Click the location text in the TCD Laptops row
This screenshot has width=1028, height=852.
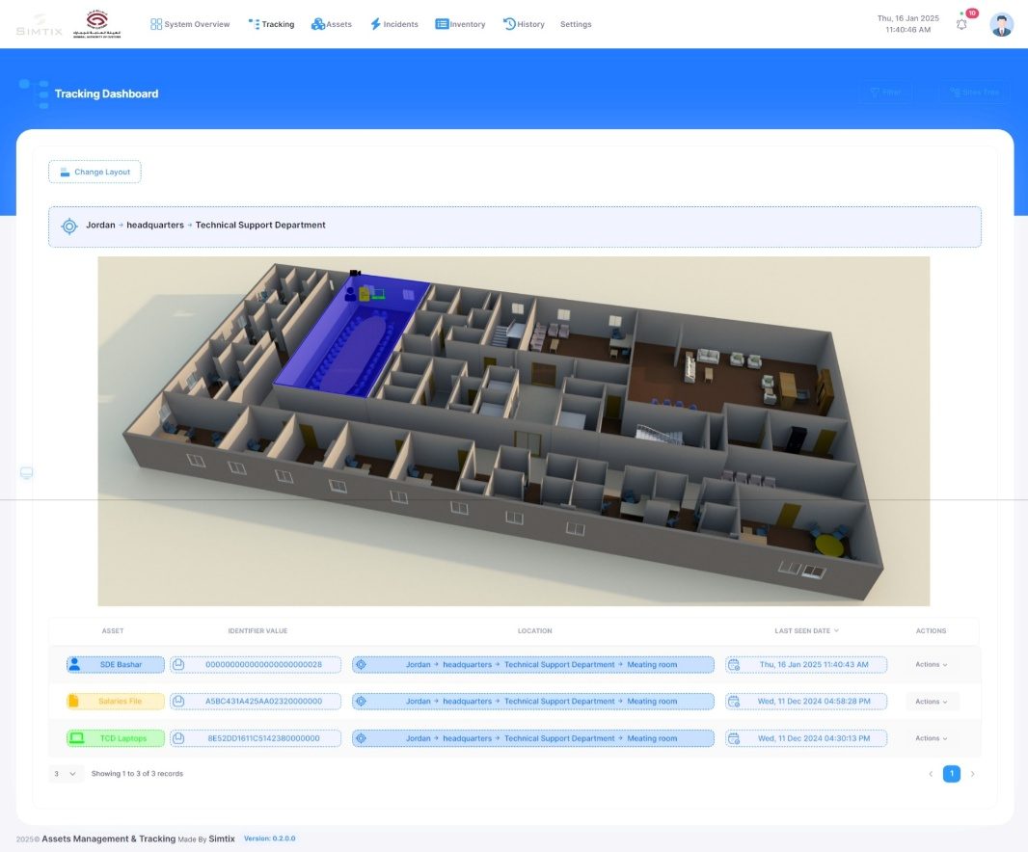point(542,738)
